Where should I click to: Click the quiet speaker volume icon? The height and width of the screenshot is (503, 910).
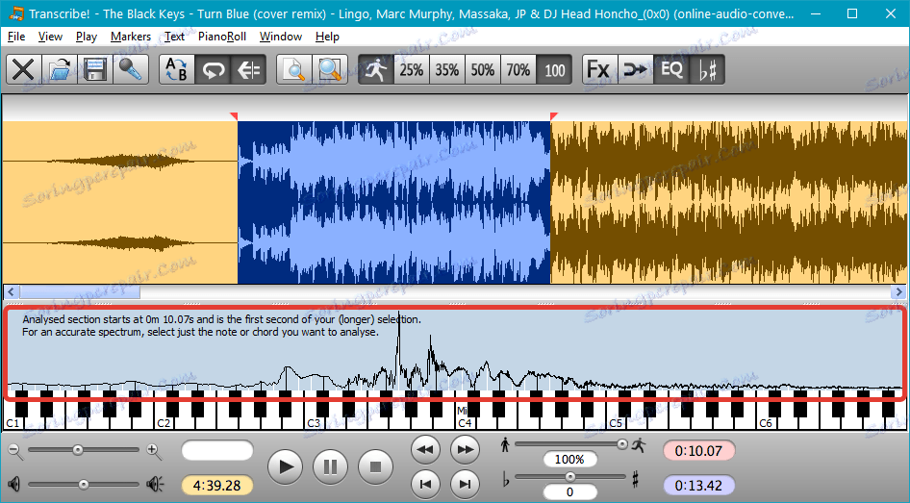[13, 484]
